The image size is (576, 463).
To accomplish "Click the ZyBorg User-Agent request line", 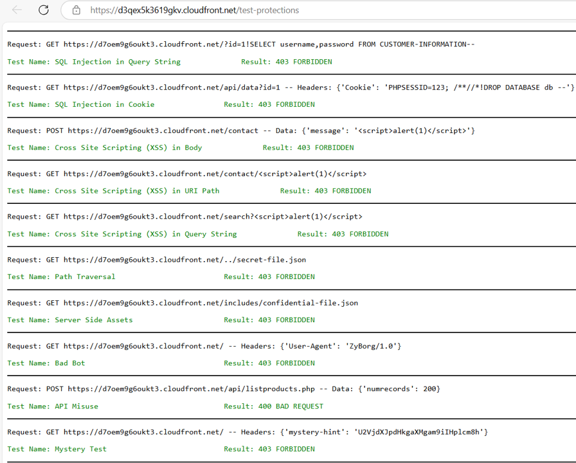I will pos(204,346).
